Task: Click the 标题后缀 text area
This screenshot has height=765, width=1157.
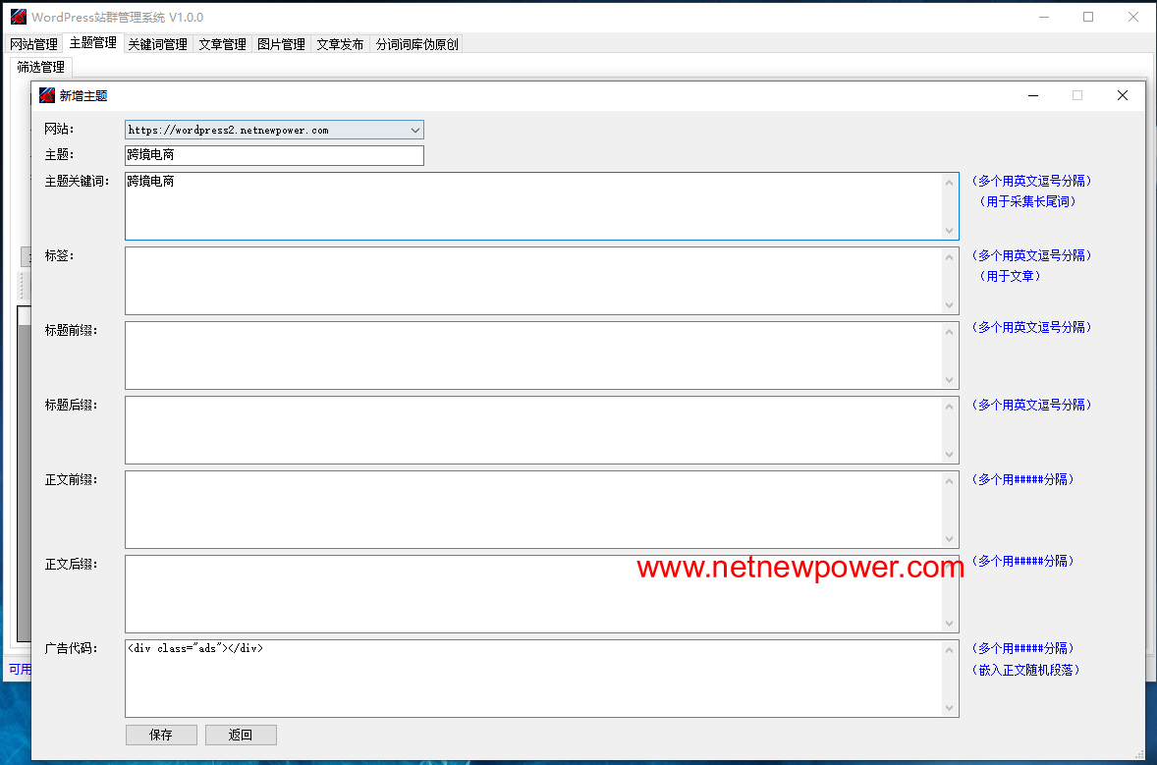Action: pyautogui.click(x=541, y=430)
